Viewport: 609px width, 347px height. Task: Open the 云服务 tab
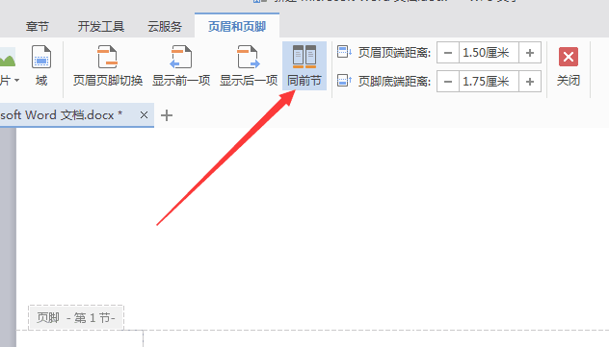tap(164, 26)
